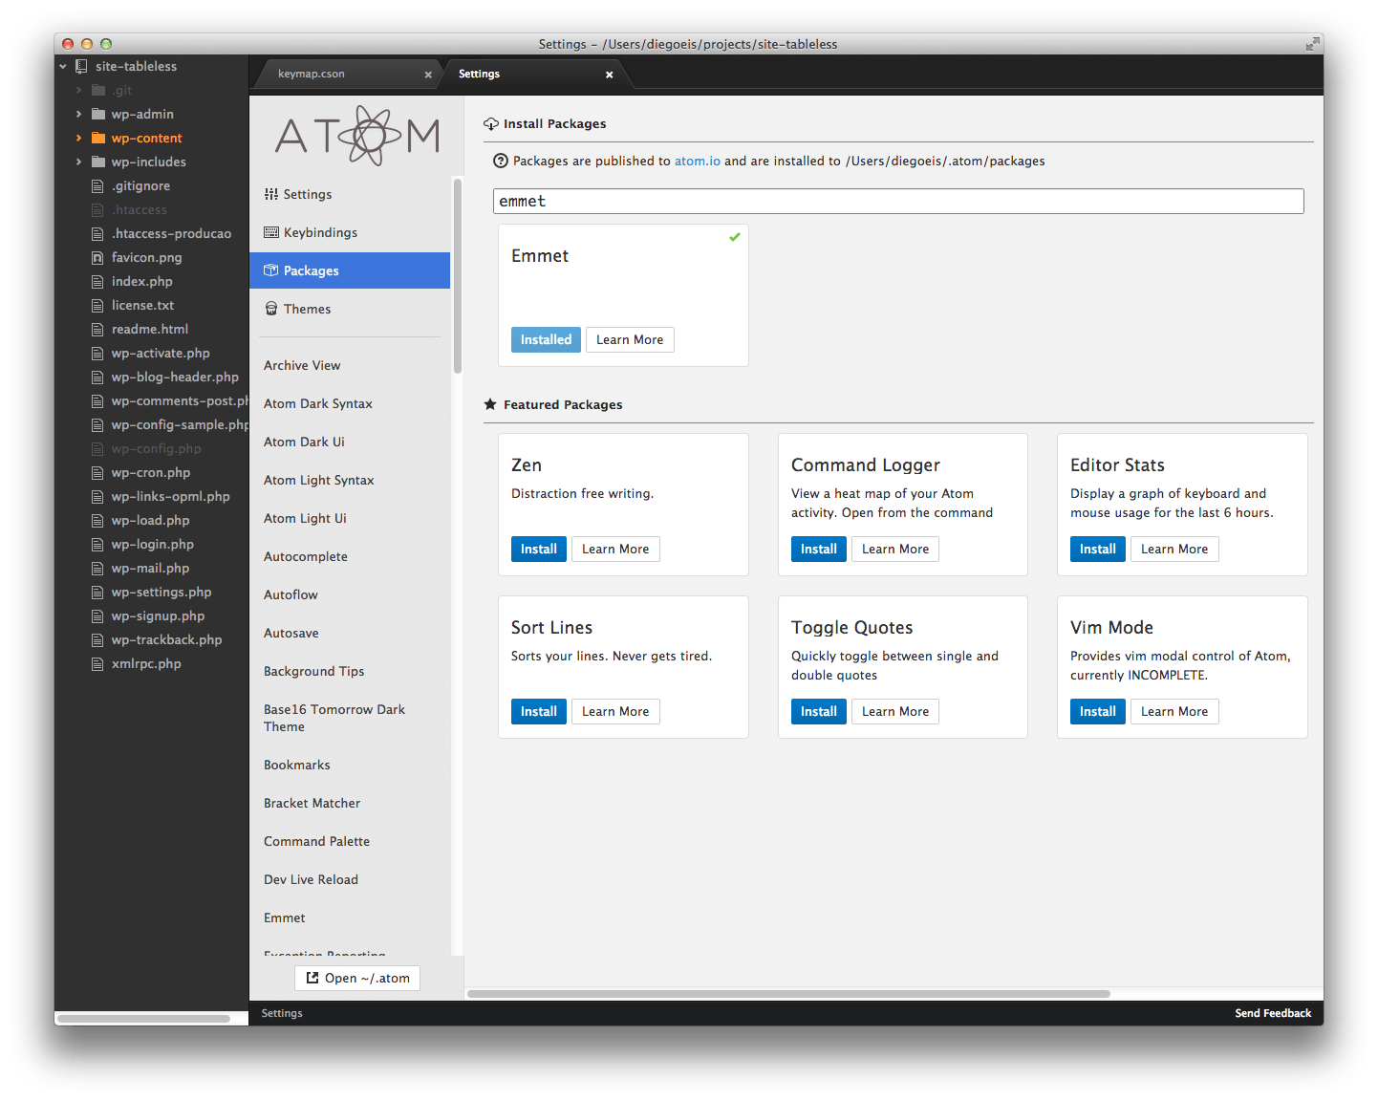
Task: Click the settings sidebar vertical scrollbar
Action: [458, 275]
